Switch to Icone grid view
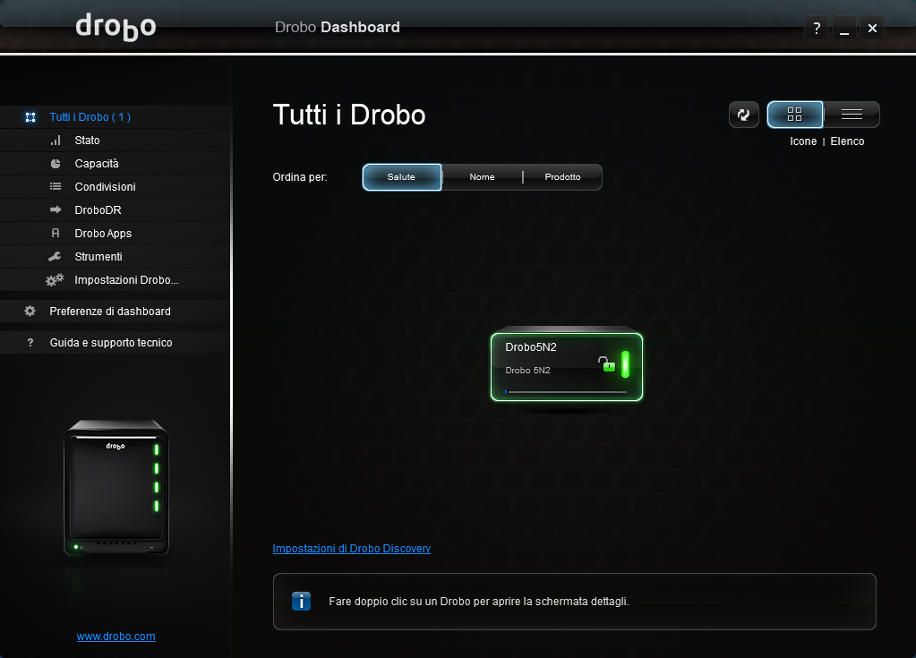The width and height of the screenshot is (916, 658). [794, 115]
